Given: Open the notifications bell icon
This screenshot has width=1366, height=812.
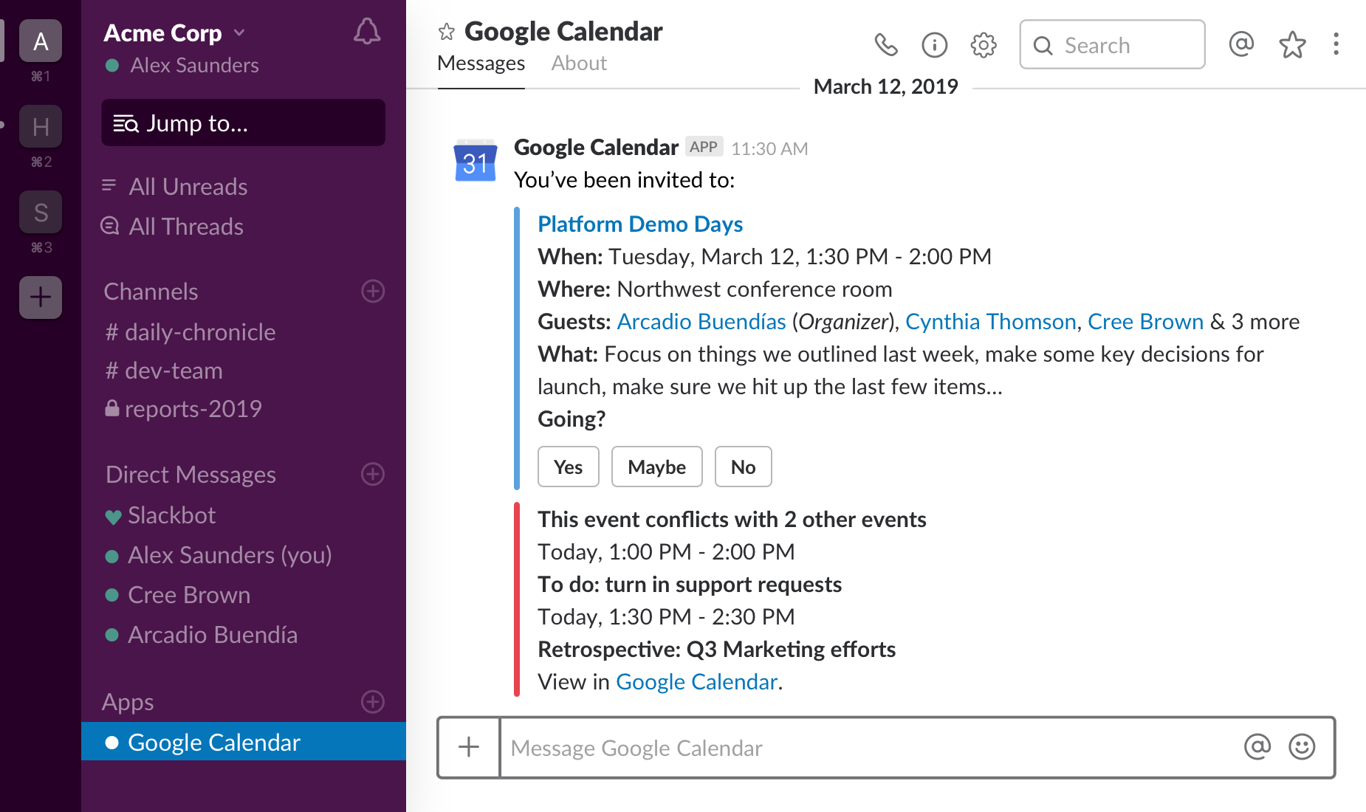Looking at the screenshot, I should [367, 32].
